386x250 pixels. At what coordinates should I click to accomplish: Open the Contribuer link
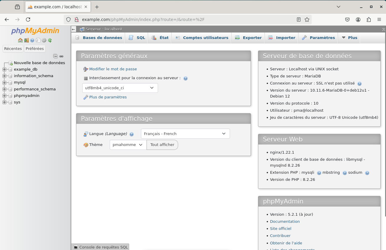pyautogui.click(x=280, y=236)
